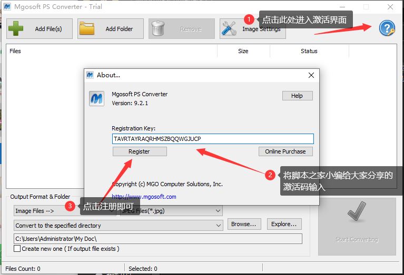The image size is (404, 275).
Task: Click the help question mark key icon
Action: [387, 28]
